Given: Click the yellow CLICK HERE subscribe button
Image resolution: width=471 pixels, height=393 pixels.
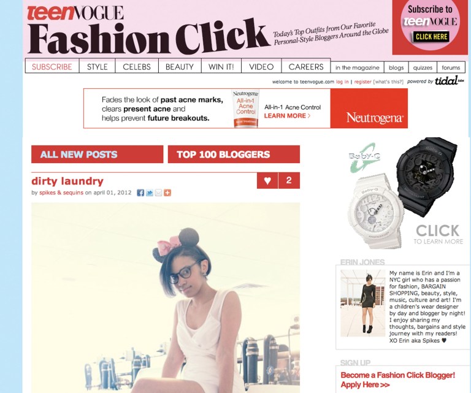Looking at the screenshot, I should pyautogui.click(x=432, y=37).
